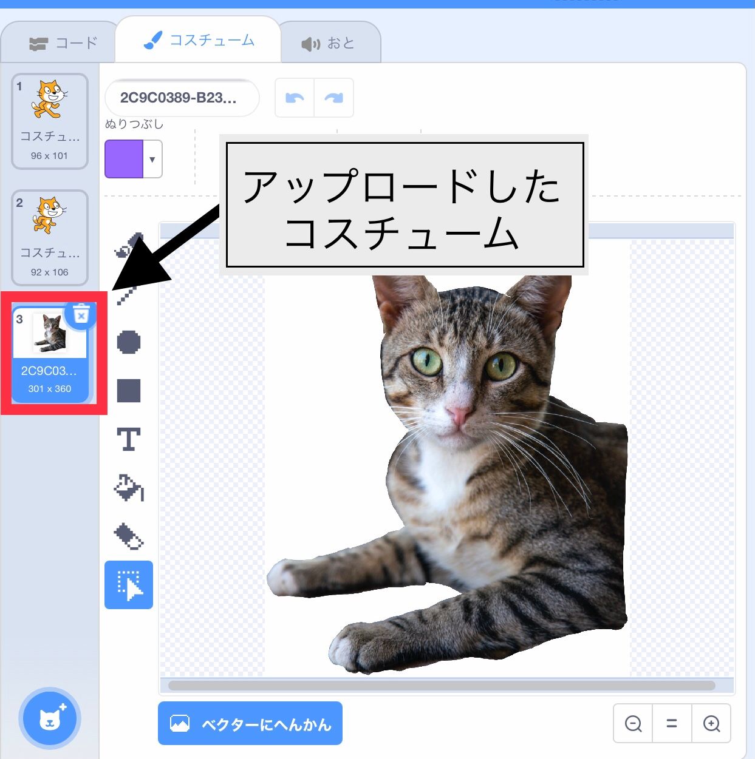Select the Text tool
Viewport: 755px width, 759px height.
click(128, 440)
